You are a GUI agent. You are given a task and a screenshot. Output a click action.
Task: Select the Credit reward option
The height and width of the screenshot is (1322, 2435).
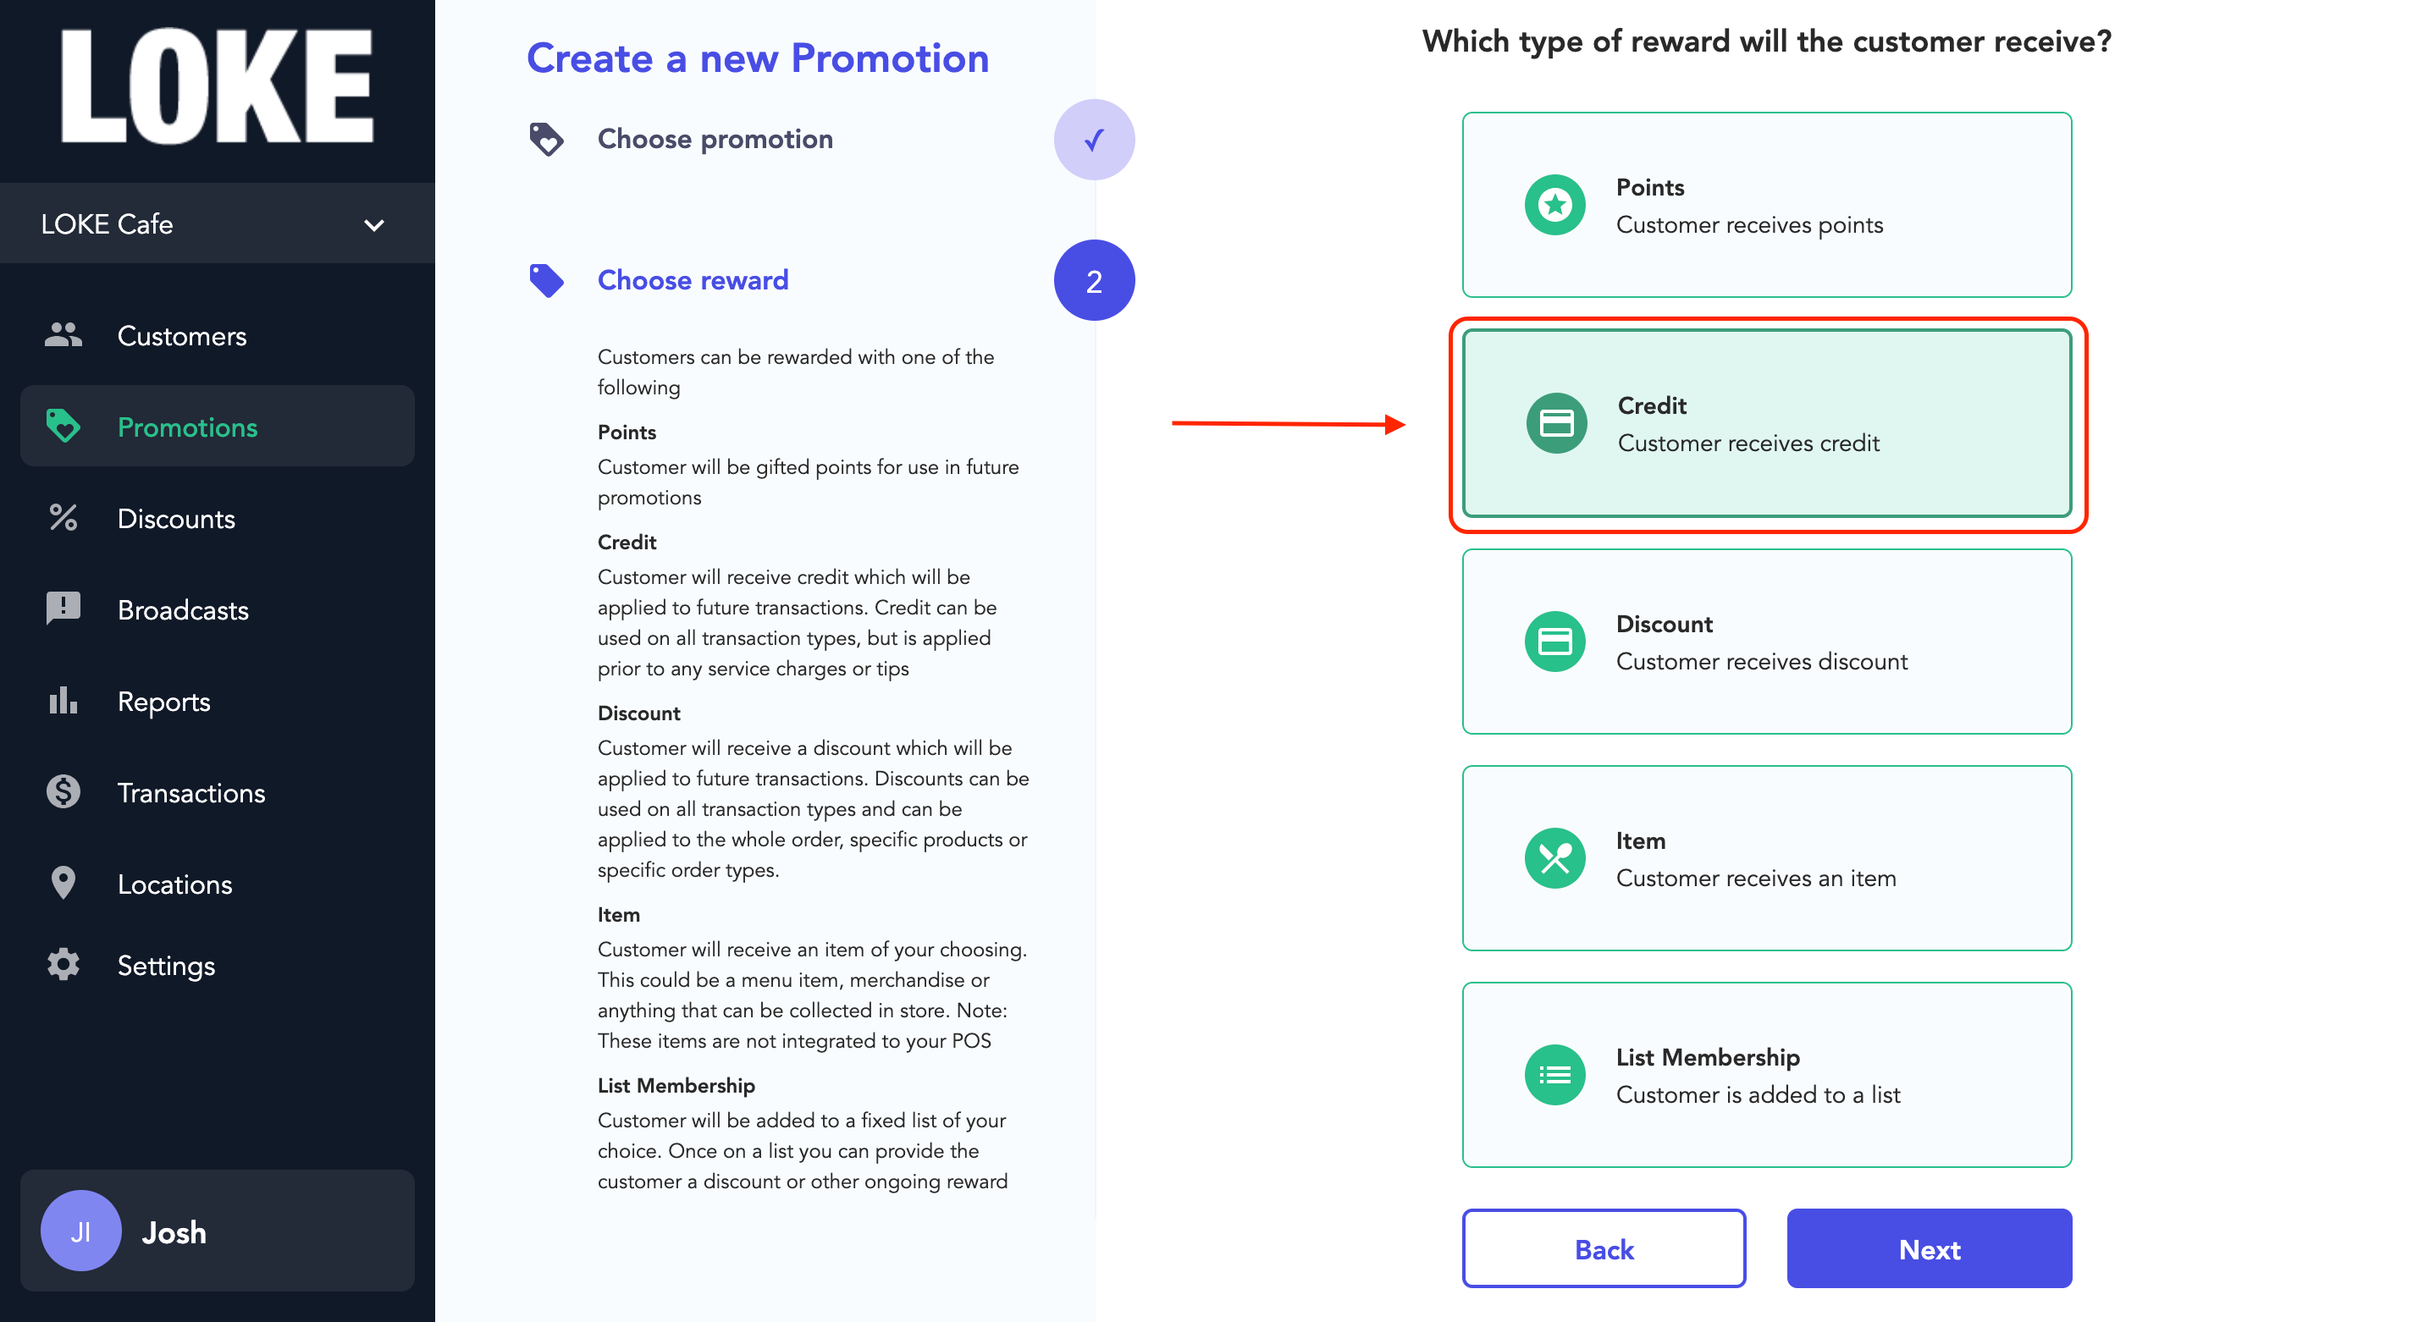click(1767, 423)
